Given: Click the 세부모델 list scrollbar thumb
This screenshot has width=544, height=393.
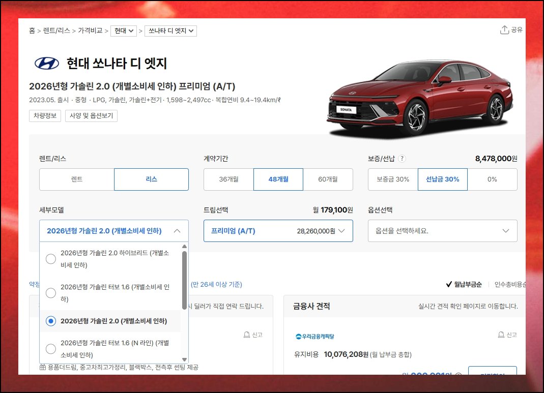Looking at the screenshot, I should 185,280.
